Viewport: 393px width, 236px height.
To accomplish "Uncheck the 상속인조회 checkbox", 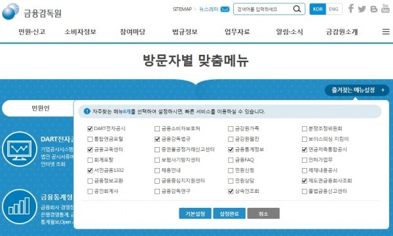I will pos(231,191).
